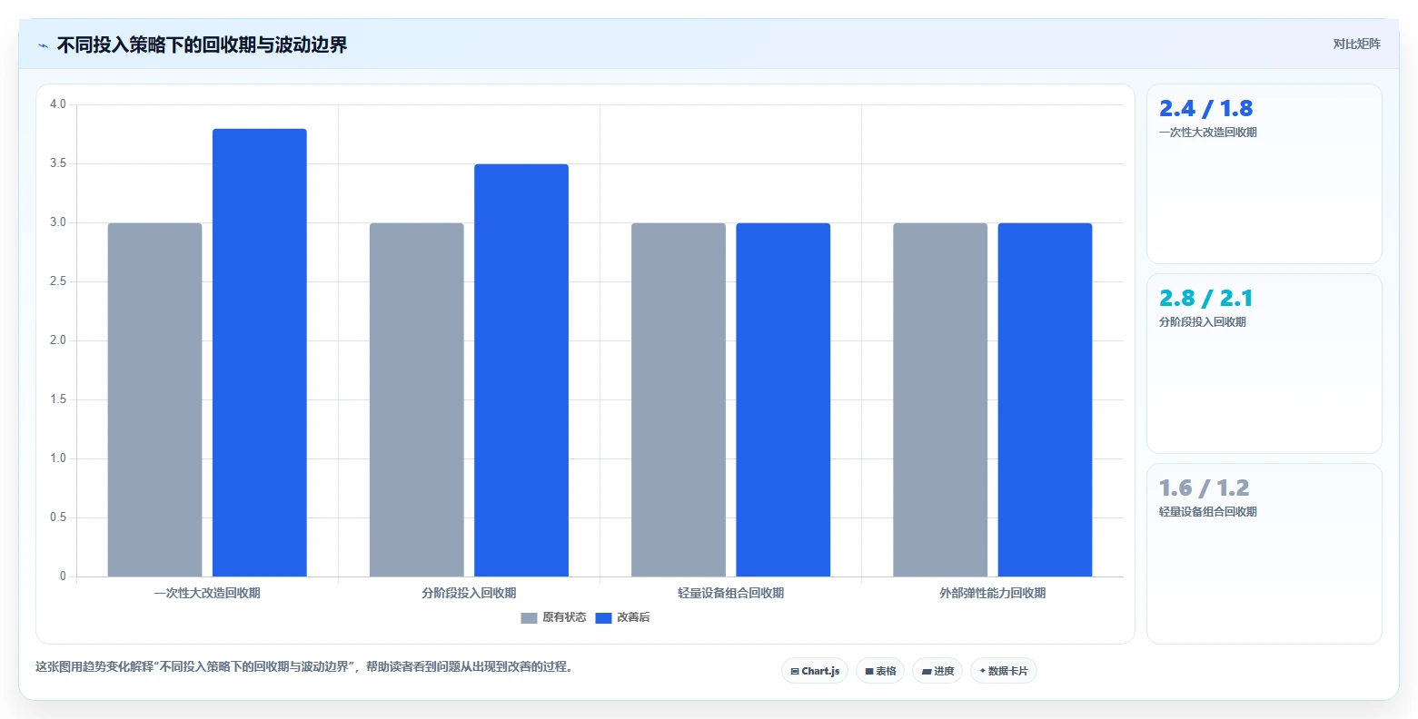Click the x-axis label 一次性大改造回收期
Screen dimensions: 1418x719
[207, 593]
